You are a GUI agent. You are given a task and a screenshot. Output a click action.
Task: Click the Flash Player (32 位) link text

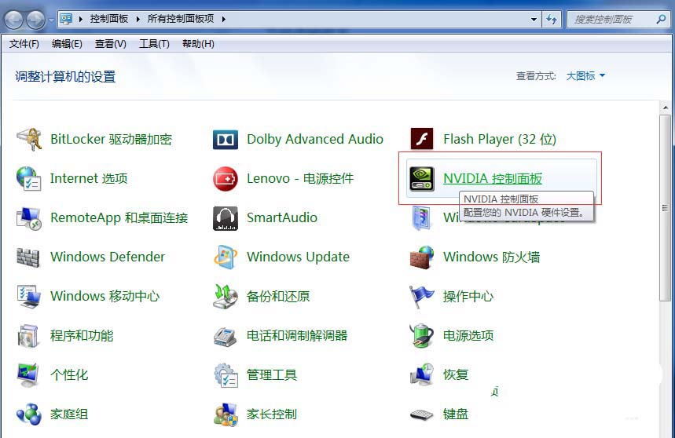coord(500,139)
